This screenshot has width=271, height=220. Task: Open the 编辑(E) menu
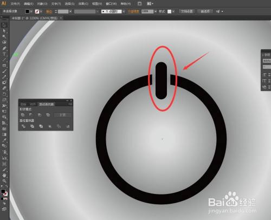(29, 4)
